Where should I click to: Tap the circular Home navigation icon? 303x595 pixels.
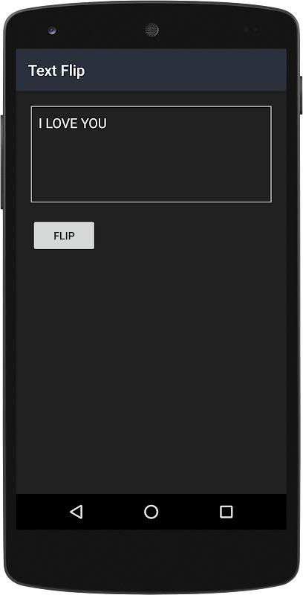point(151,512)
